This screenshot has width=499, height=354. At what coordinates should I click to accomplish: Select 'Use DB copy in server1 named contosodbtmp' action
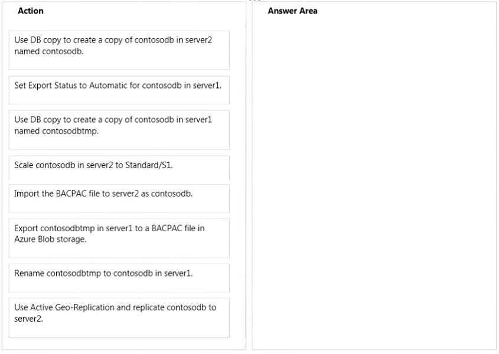tap(119, 130)
